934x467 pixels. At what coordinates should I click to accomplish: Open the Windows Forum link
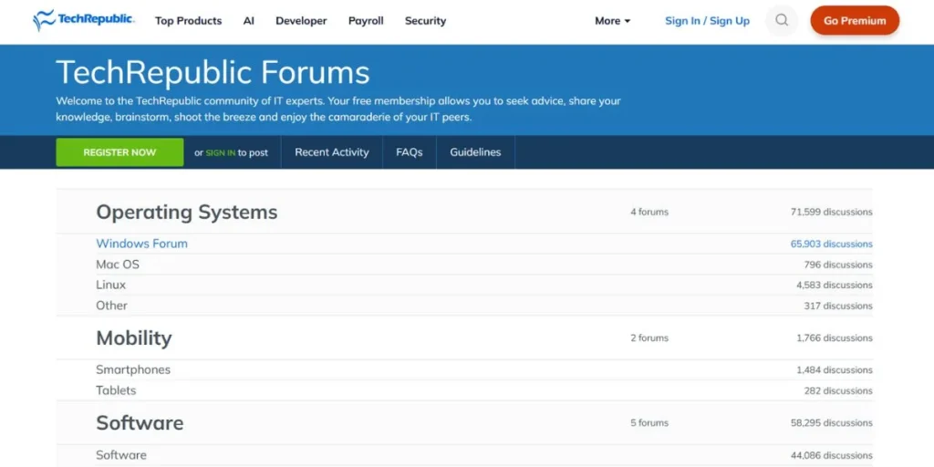(141, 244)
